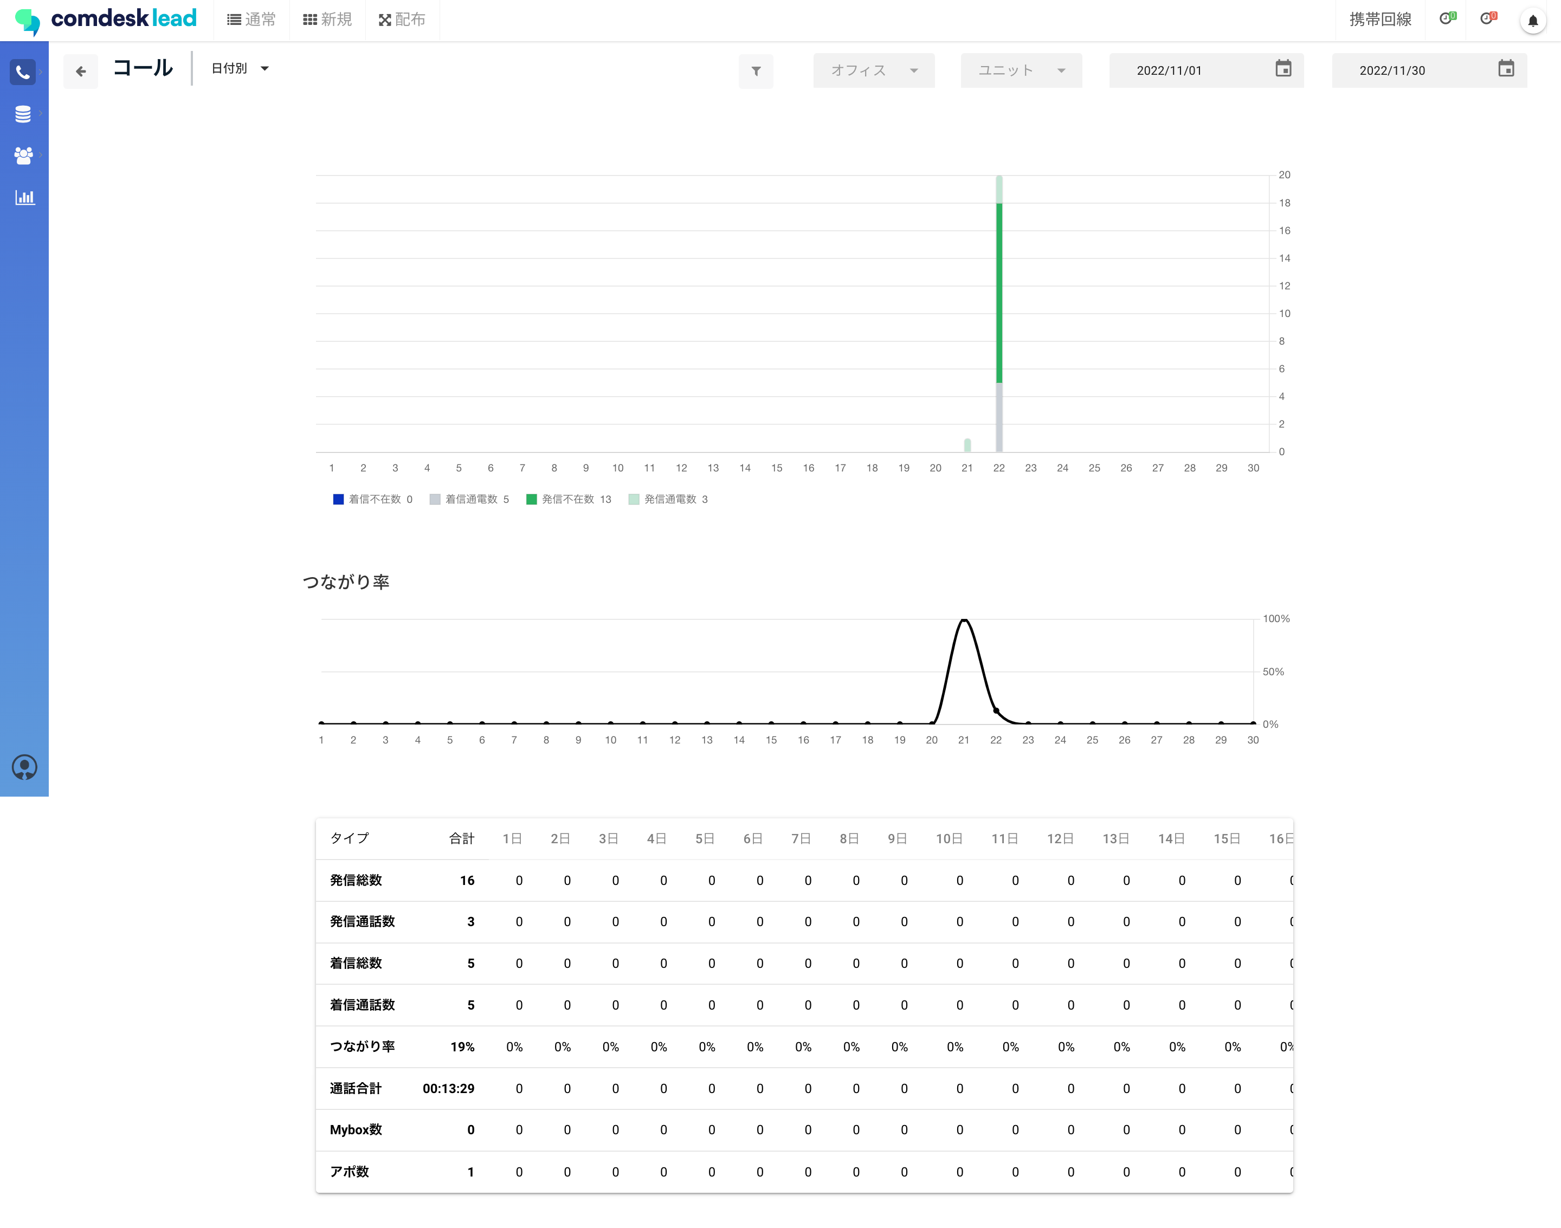Click the phone icon in the sidebar
Image resolution: width=1561 pixels, height=1228 pixels.
(x=23, y=72)
